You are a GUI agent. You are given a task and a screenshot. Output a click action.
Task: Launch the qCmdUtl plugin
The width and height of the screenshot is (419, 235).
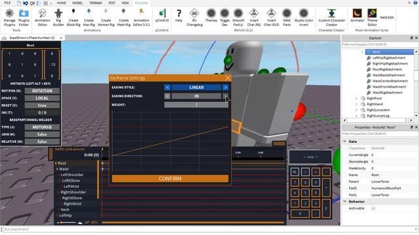point(162,16)
